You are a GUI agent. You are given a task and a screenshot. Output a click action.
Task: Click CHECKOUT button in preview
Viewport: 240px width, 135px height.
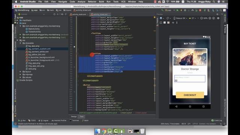(x=190, y=95)
